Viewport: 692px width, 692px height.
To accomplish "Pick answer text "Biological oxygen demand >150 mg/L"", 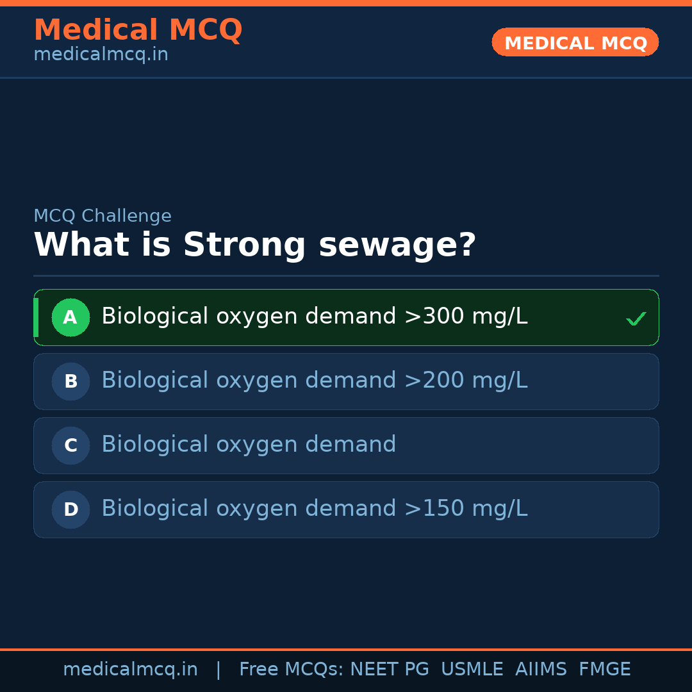I will (x=314, y=509).
